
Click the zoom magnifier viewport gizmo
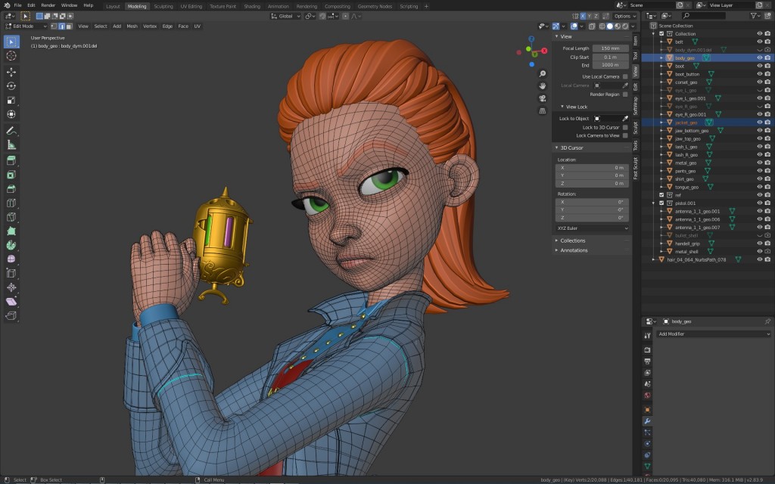(x=543, y=74)
